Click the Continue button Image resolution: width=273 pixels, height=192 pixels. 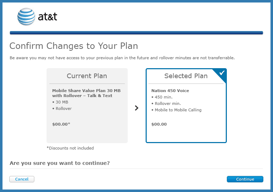coord(245,179)
